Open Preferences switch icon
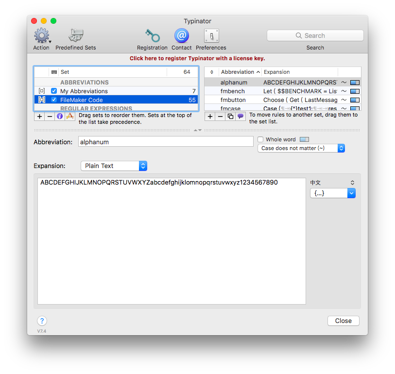 211,36
